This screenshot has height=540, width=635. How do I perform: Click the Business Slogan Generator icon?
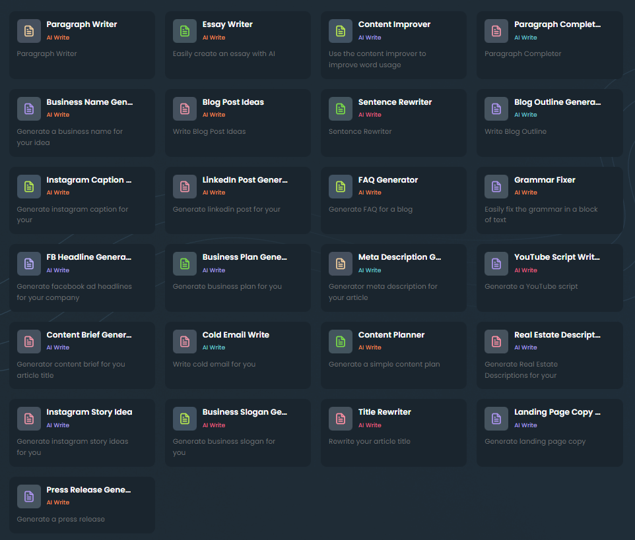185,419
